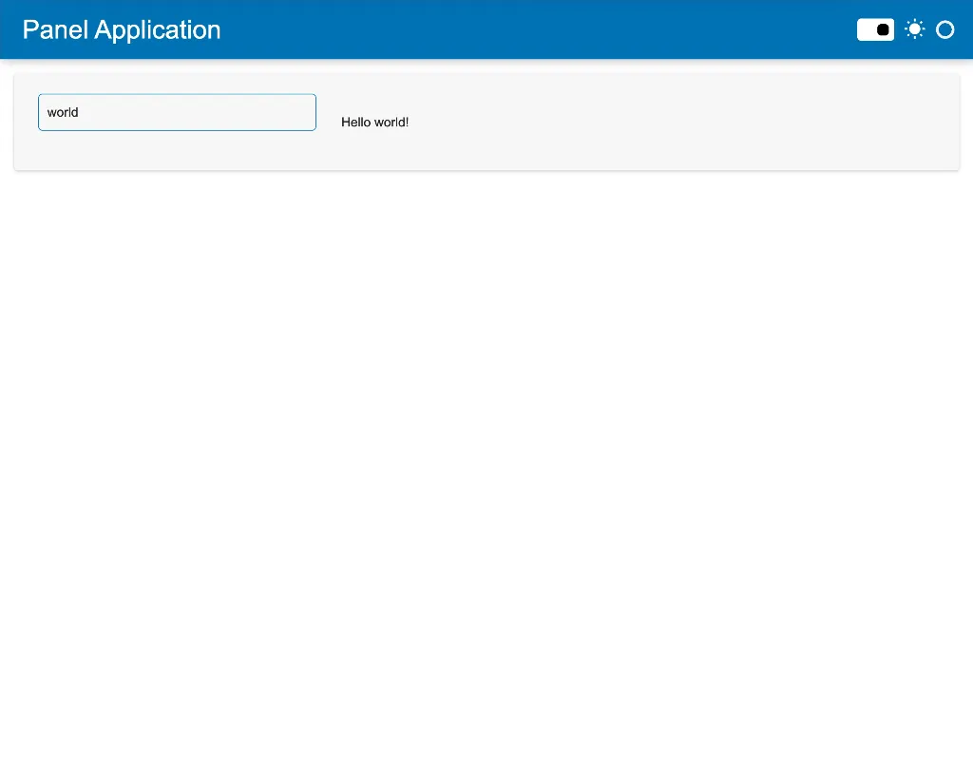Viewport: 973px width, 778px height.
Task: Click the word "Hello" in the greeting
Action: point(355,122)
